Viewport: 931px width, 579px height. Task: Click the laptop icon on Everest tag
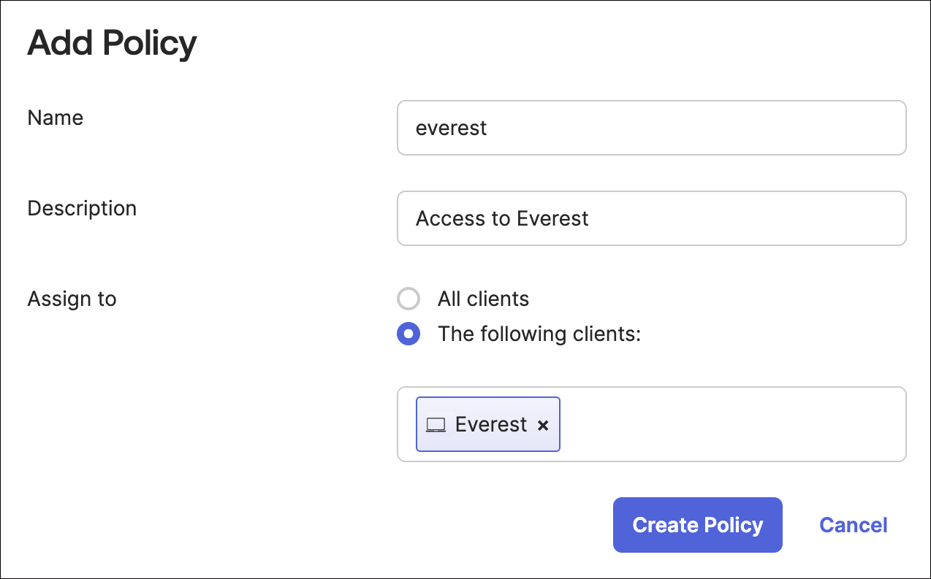[436, 425]
